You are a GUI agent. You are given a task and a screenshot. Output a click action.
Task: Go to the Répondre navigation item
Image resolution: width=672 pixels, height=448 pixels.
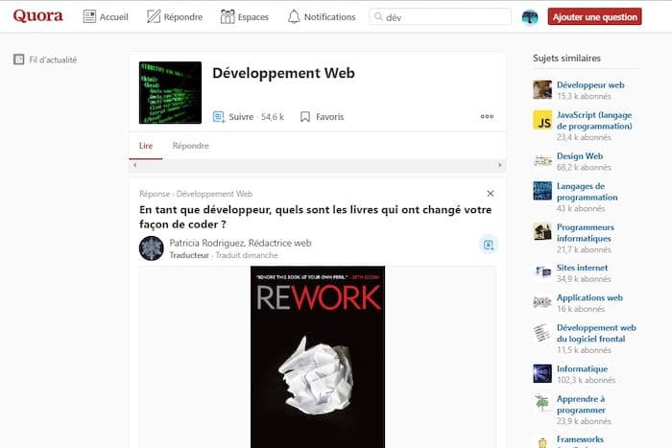pos(174,17)
